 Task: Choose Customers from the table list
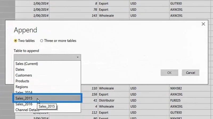47,75
